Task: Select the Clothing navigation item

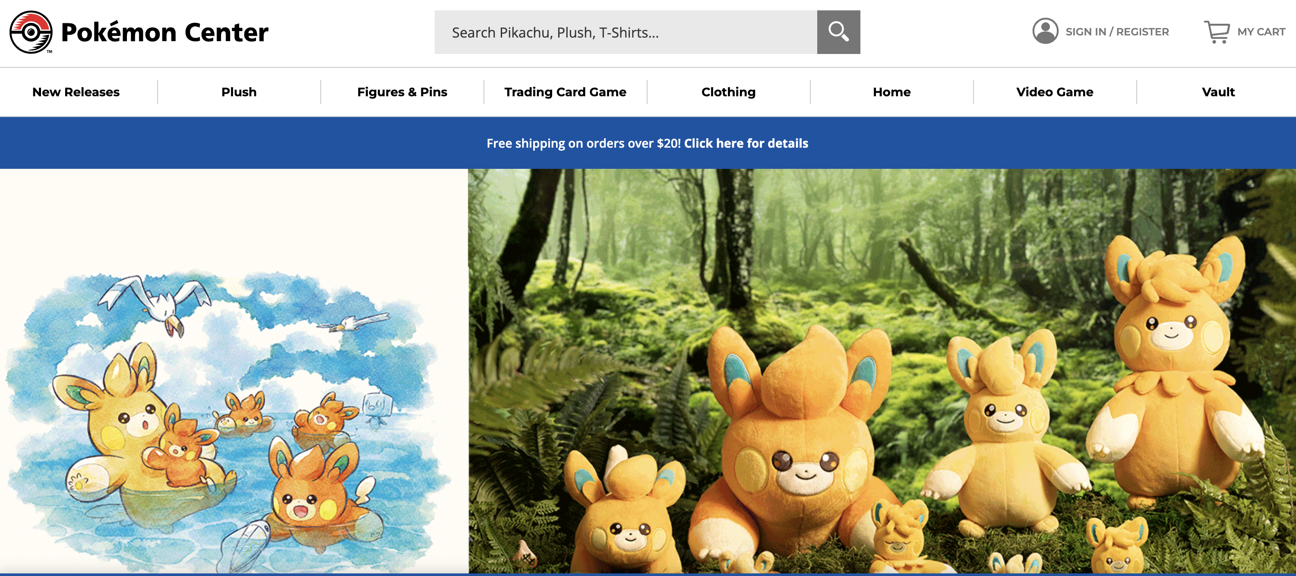Action: (x=728, y=92)
